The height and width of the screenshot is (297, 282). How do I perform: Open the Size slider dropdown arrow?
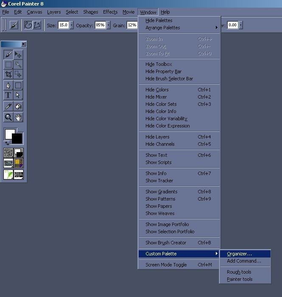(x=71, y=25)
